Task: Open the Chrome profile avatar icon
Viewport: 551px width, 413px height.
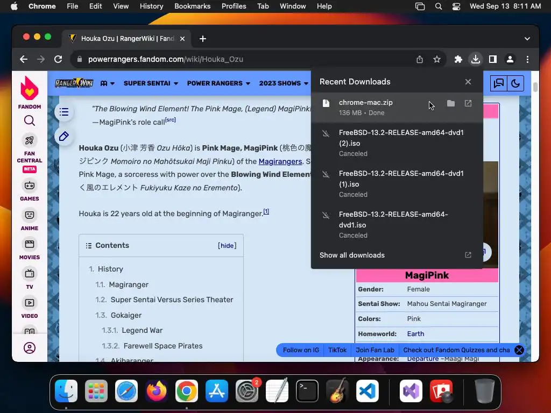Action: [x=510, y=59]
